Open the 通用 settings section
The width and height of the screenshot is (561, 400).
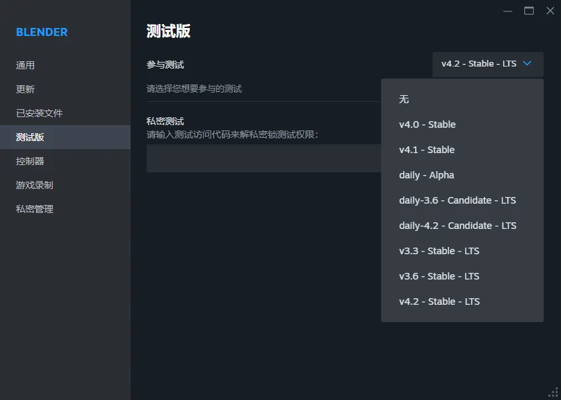tap(28, 65)
